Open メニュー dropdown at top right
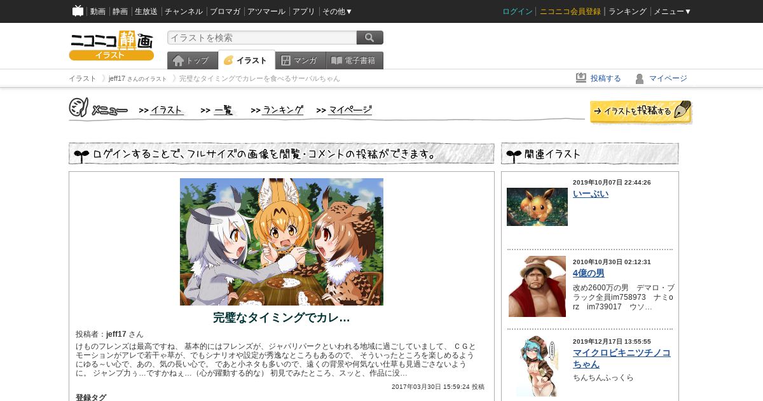The width and height of the screenshot is (763, 401). 673,11
